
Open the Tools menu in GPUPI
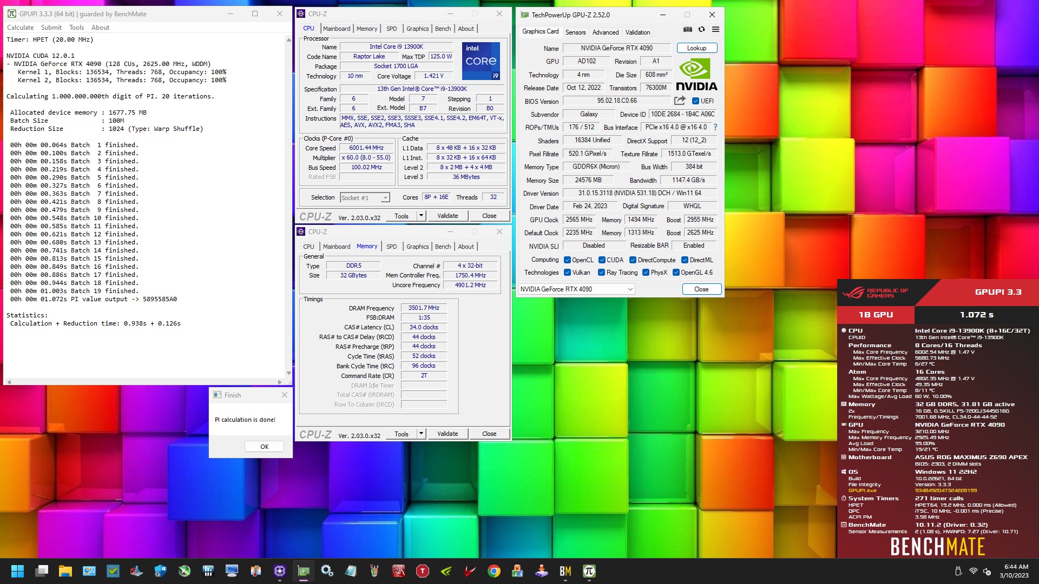click(76, 28)
